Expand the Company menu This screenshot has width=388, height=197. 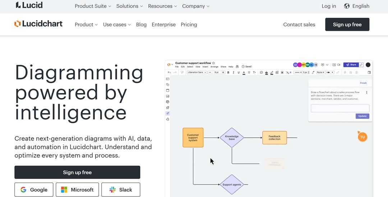(x=195, y=6)
